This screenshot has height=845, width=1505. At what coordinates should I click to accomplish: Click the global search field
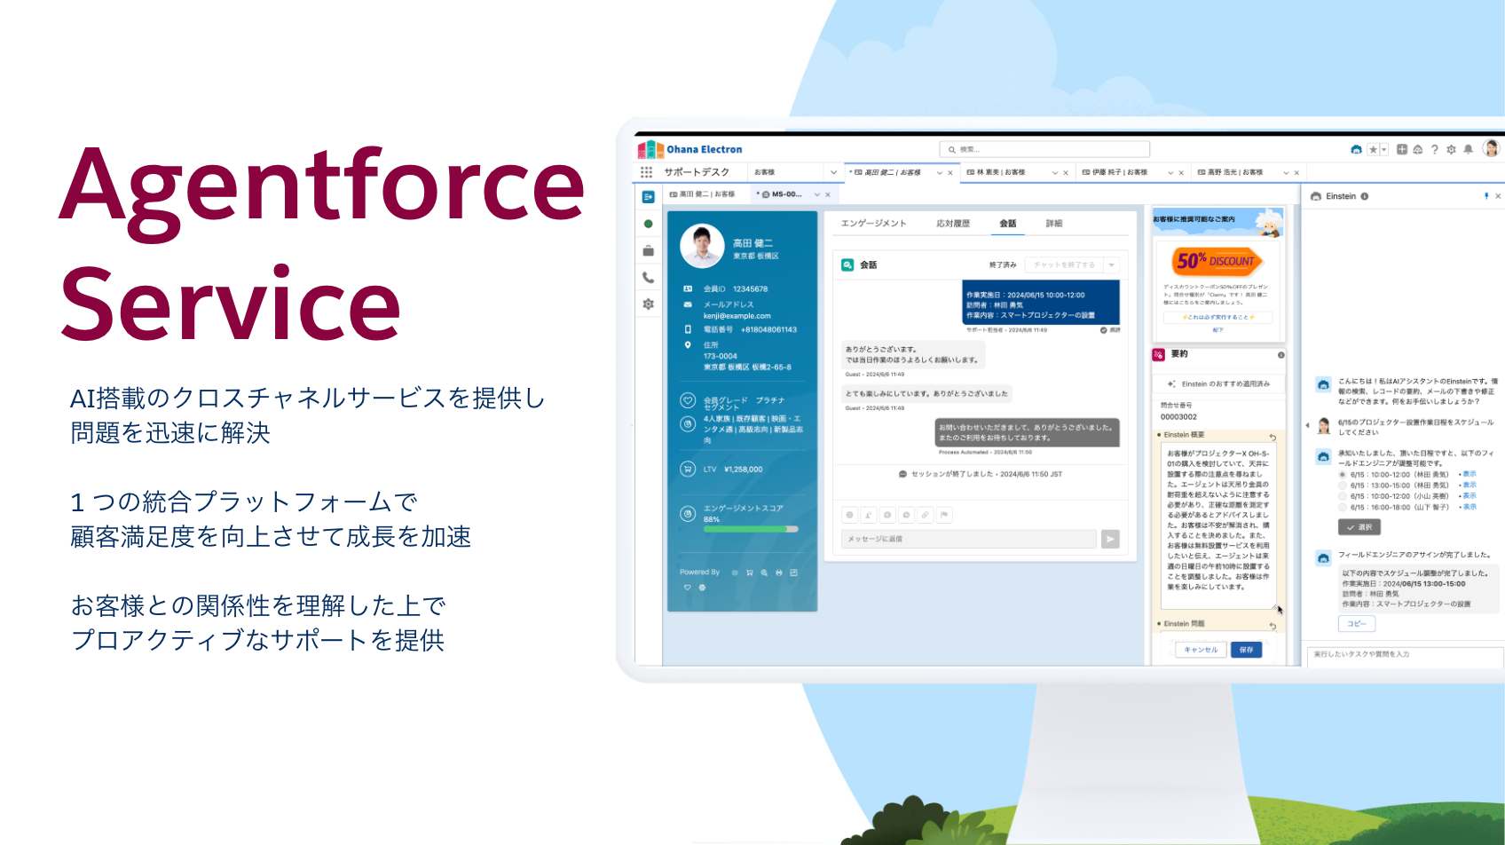tap(1044, 149)
